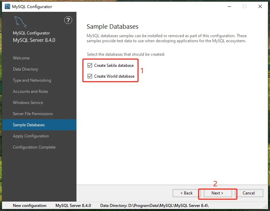Image resolution: width=270 pixels, height=211 pixels.
Task: Open Accounts and Roles step
Action: pyautogui.click(x=30, y=91)
